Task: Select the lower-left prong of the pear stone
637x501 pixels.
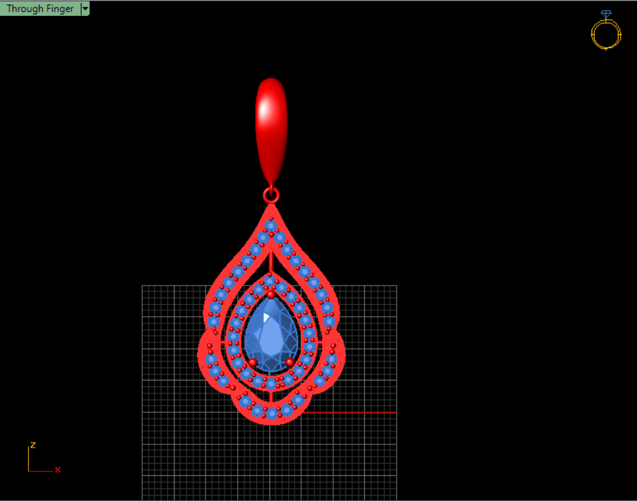Action: (x=252, y=362)
